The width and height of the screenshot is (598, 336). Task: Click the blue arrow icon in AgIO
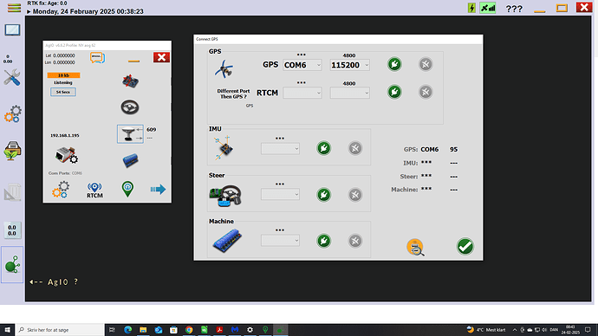point(158,189)
